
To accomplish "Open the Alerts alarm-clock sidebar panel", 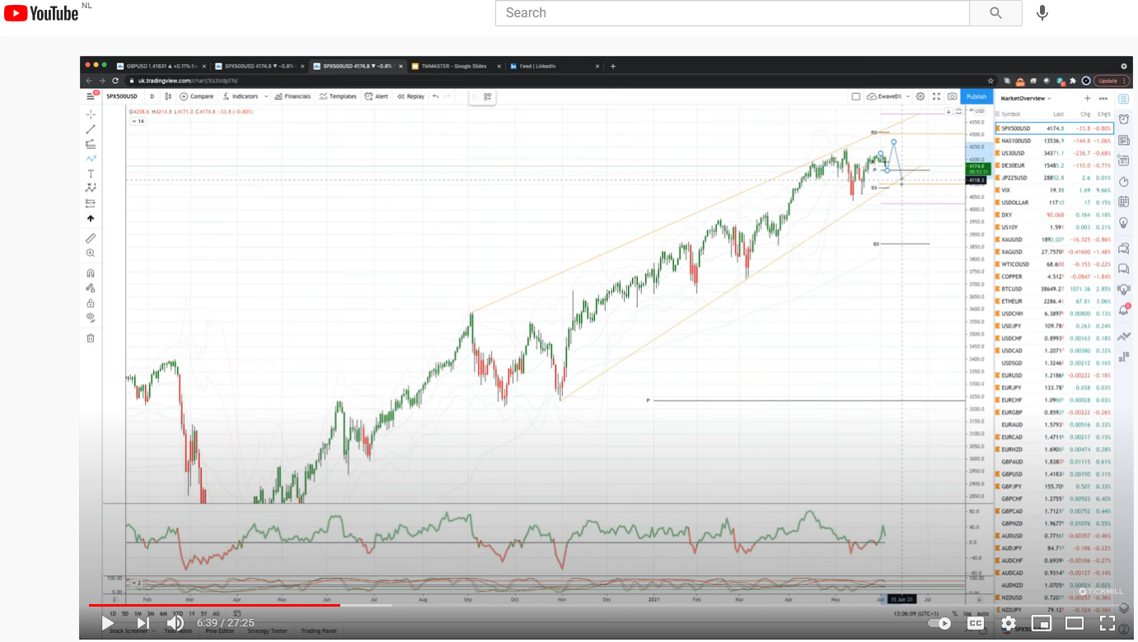I will [1124, 119].
